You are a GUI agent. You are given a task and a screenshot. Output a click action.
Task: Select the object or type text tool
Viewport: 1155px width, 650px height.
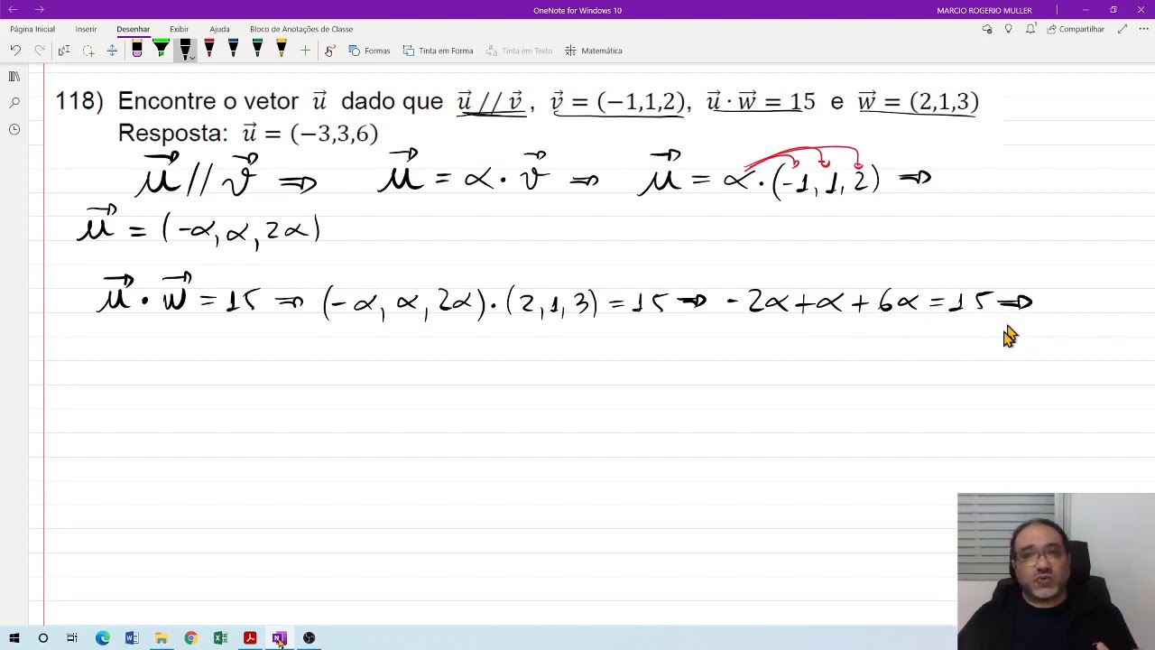click(x=64, y=51)
